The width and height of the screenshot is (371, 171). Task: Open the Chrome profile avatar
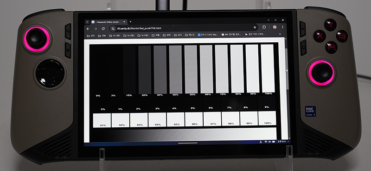(275, 27)
